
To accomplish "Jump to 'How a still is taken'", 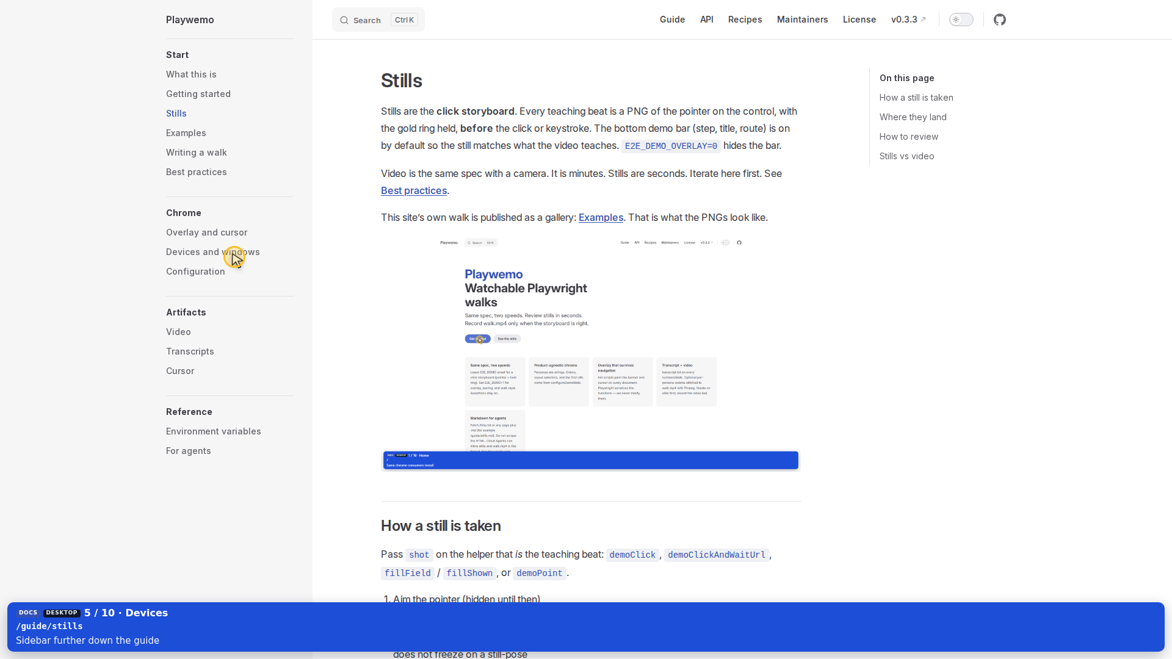I will click(x=916, y=98).
